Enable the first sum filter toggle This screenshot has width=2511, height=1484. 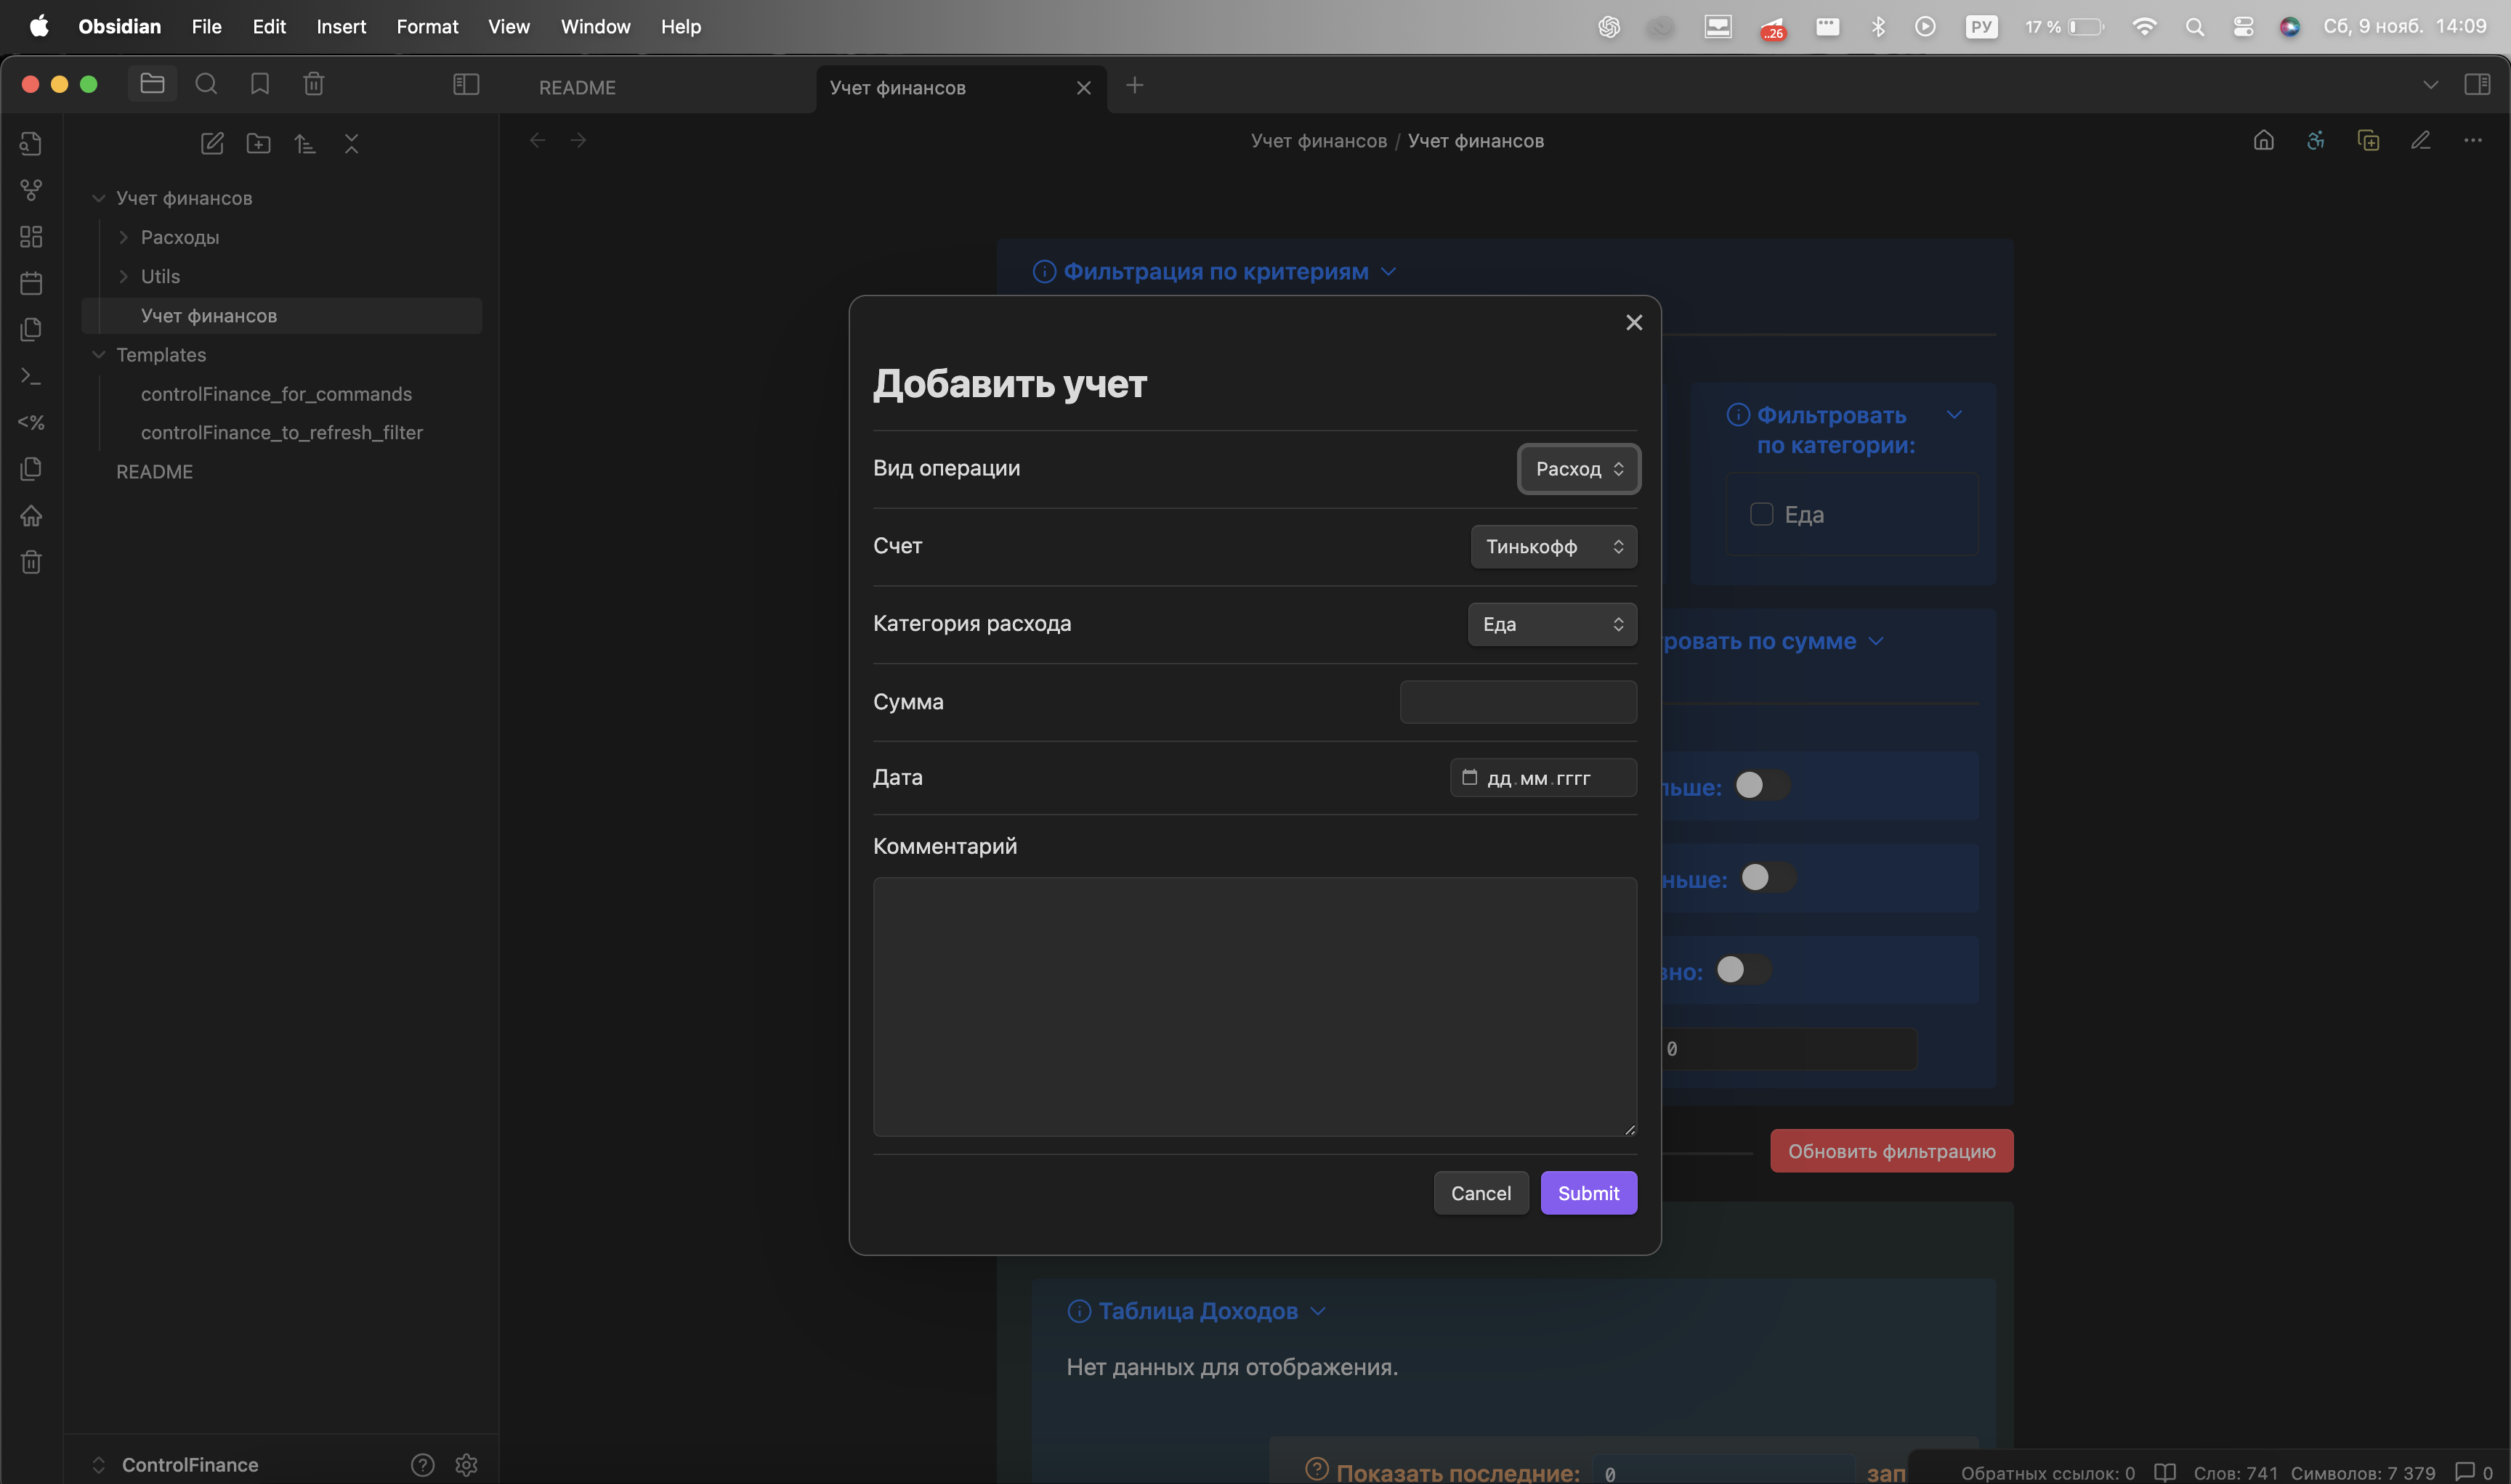click(x=1761, y=785)
